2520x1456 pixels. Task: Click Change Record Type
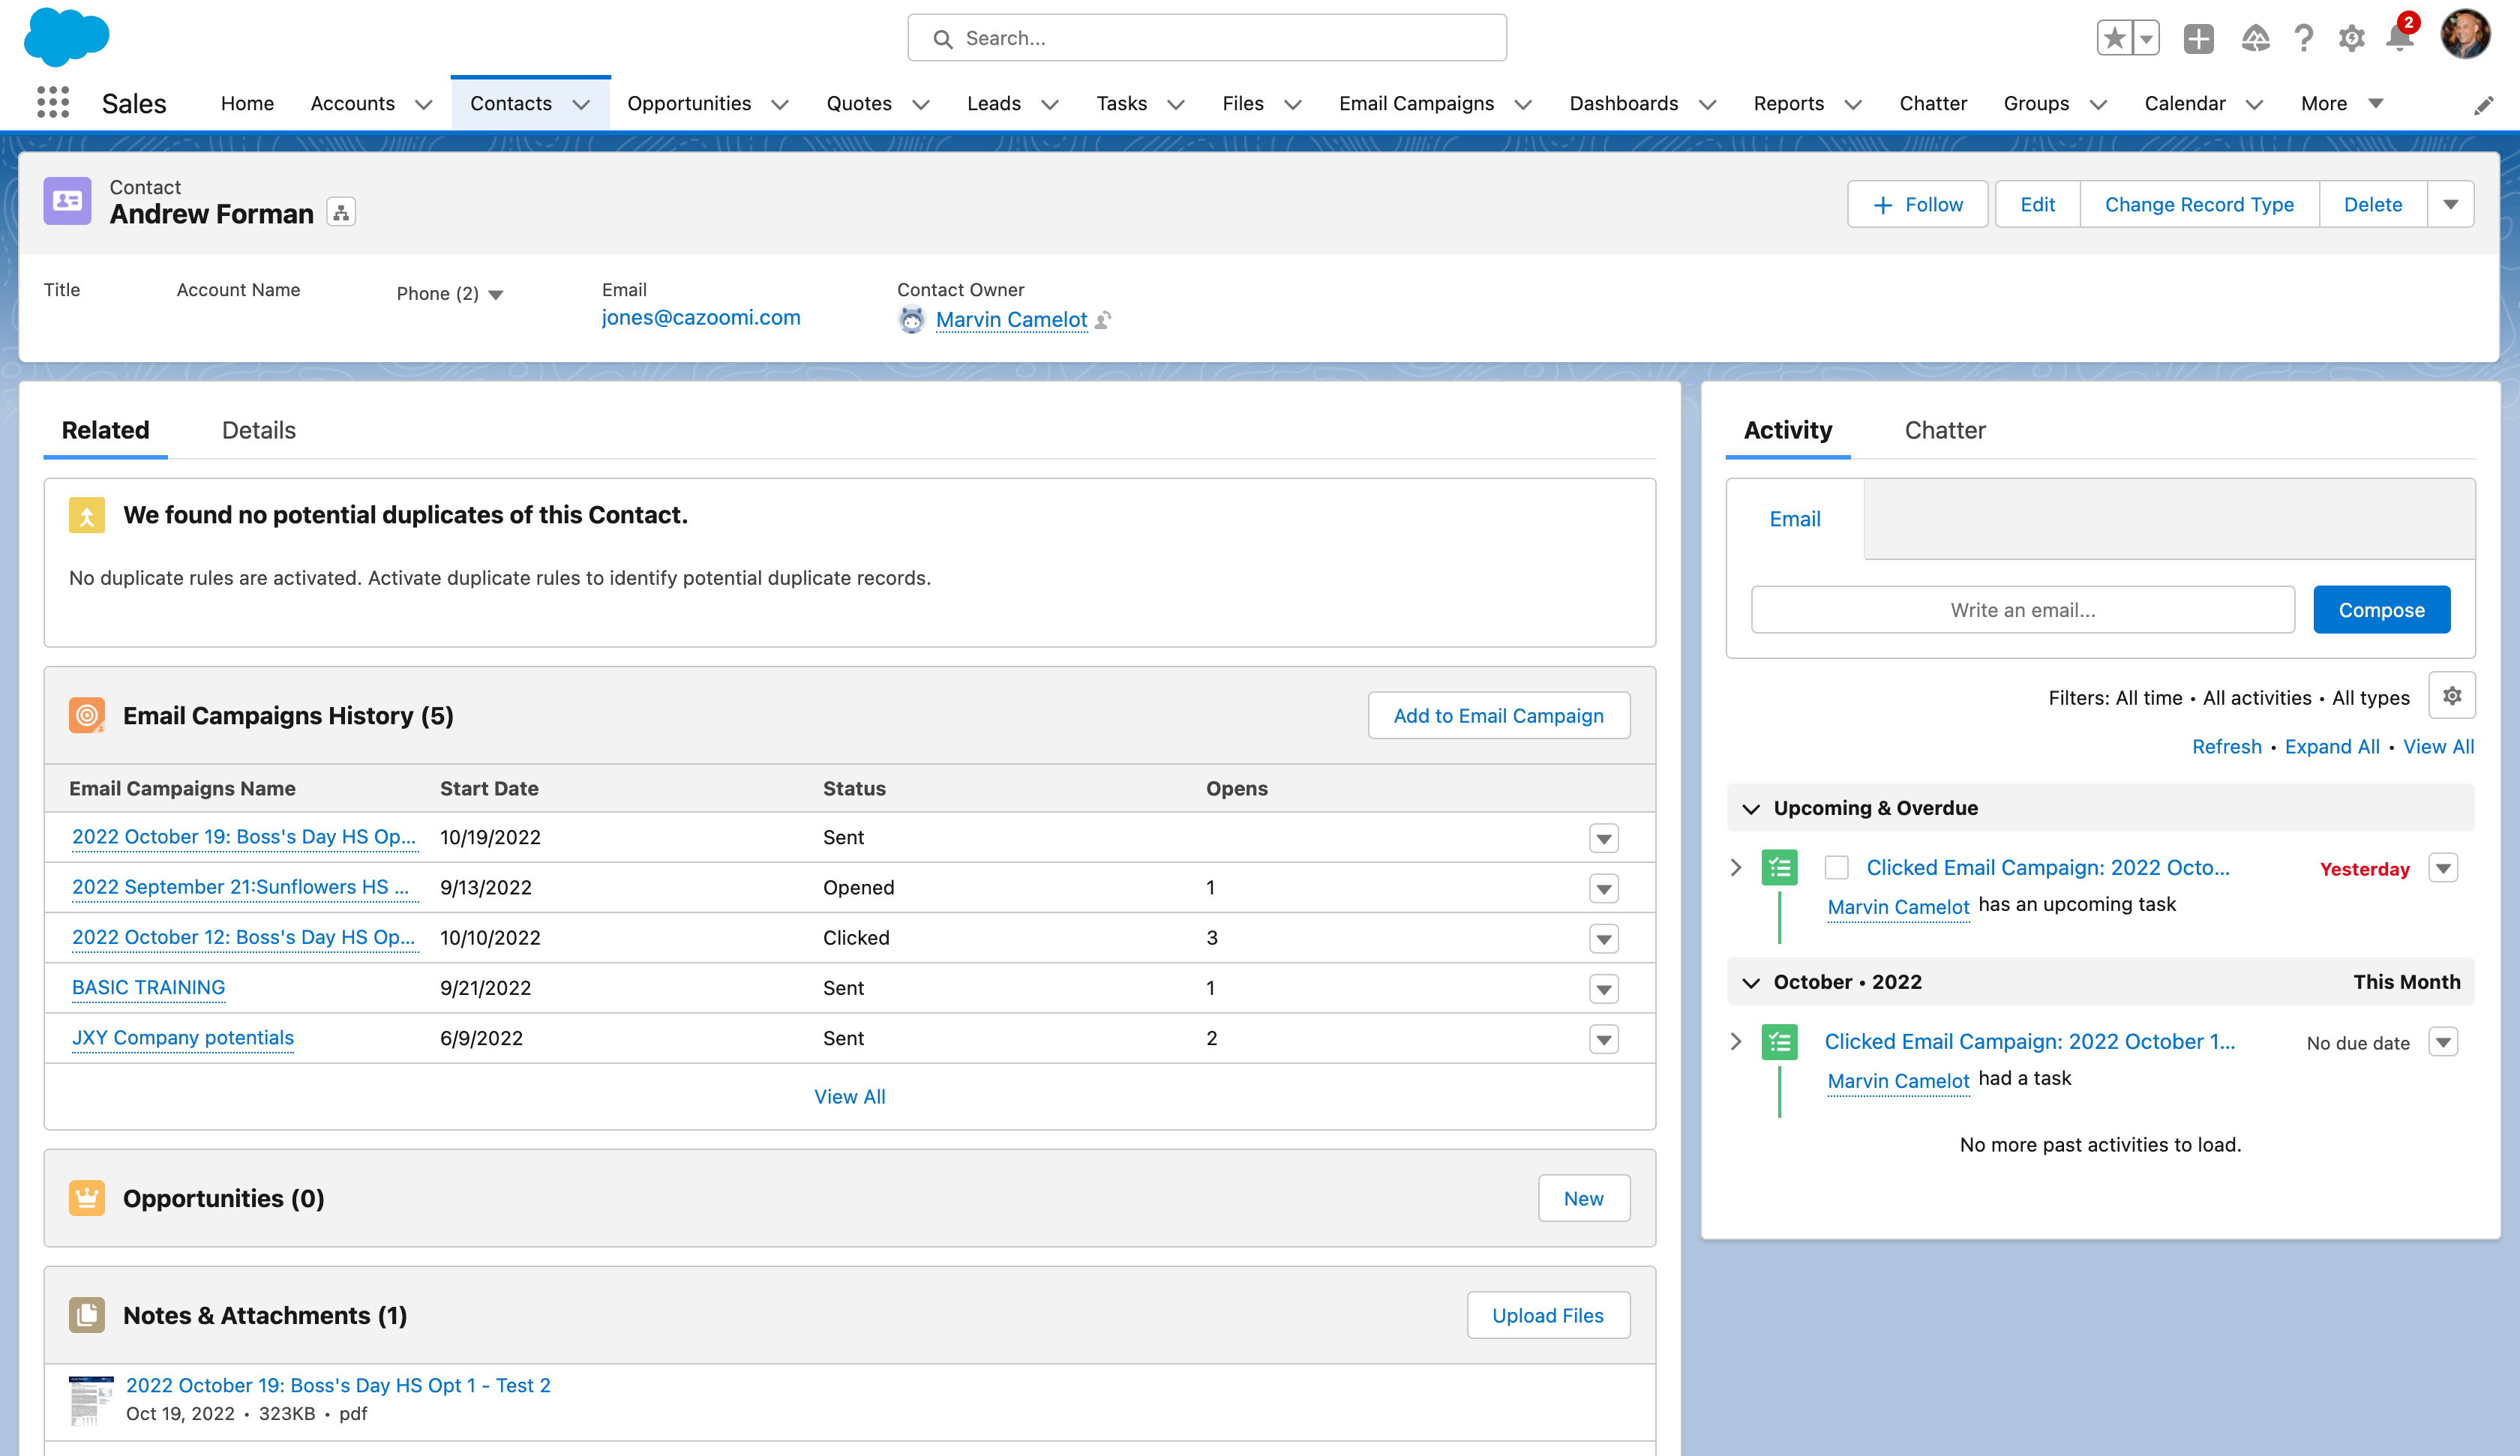click(x=2199, y=204)
